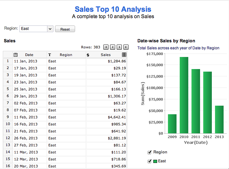This screenshot has width=229, height=169.
Task: Sort by the Date column header
Action: (29, 55)
